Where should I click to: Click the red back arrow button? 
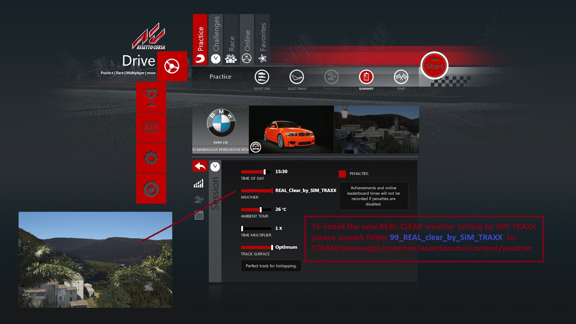[x=200, y=166]
